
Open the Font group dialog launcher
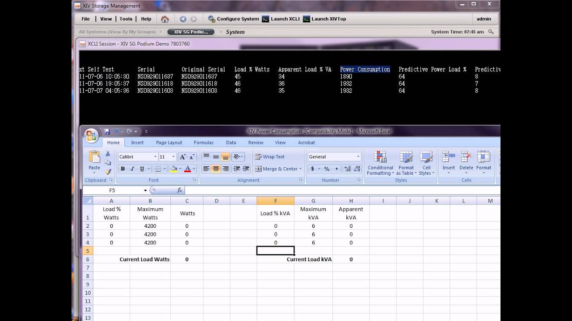point(195,180)
